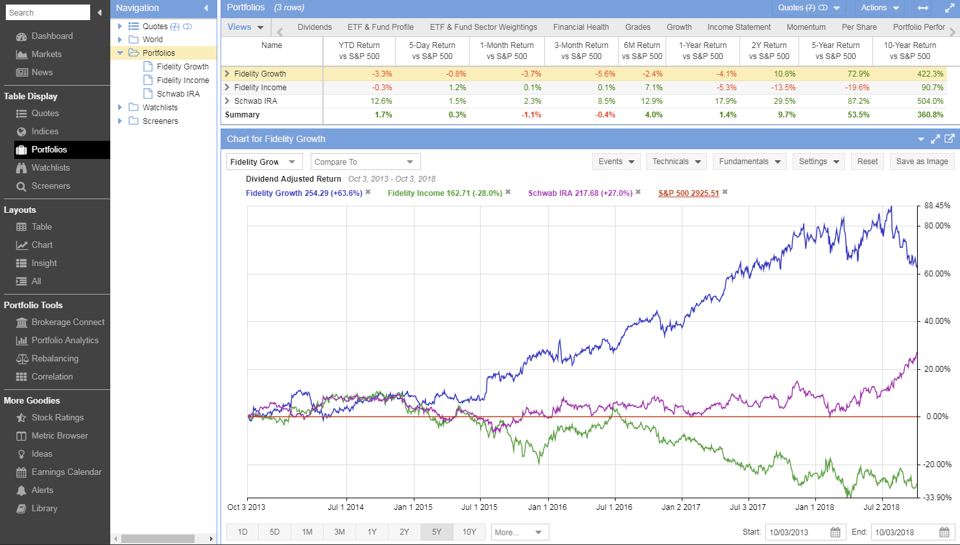Open Screeners via the magnifier icon
The width and height of the screenshot is (960, 545).
tap(21, 186)
